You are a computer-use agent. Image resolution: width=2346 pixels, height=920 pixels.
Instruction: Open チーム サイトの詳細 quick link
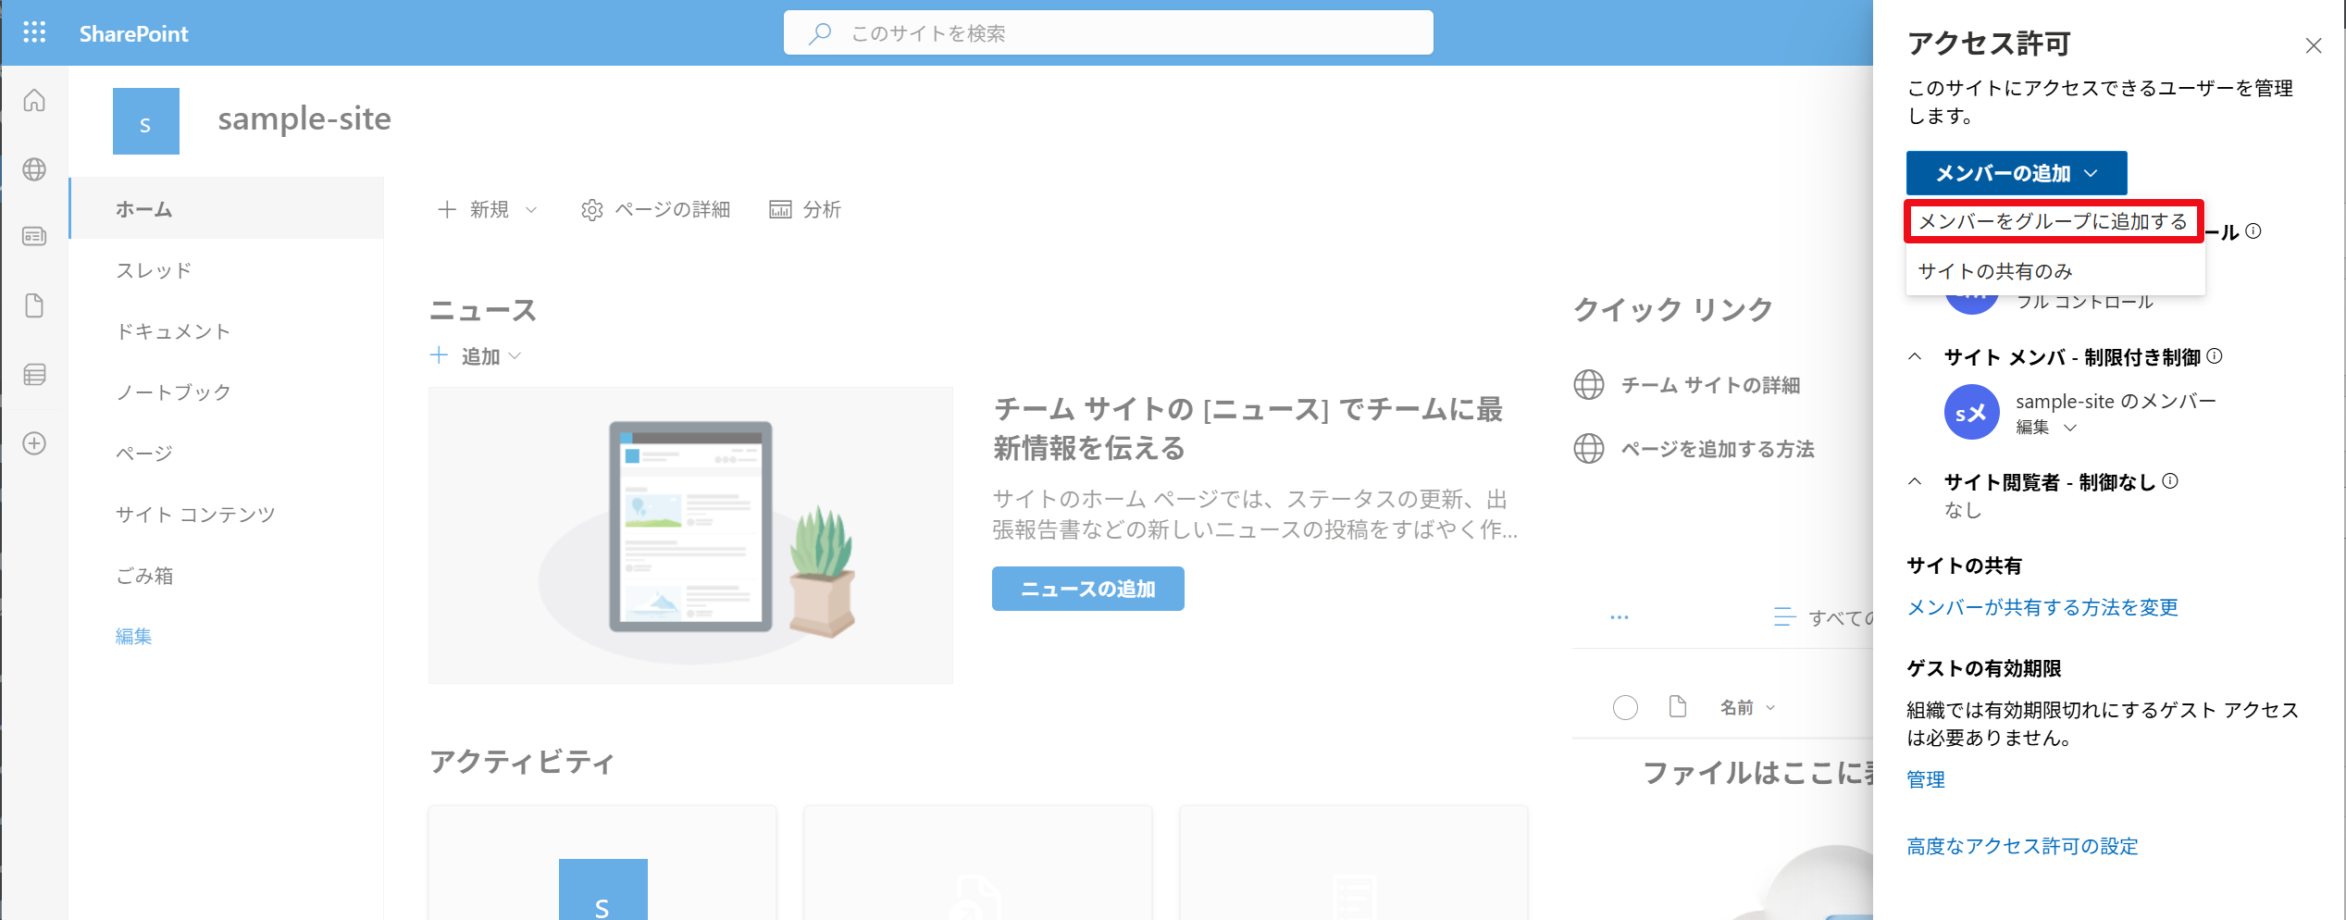point(1709,385)
